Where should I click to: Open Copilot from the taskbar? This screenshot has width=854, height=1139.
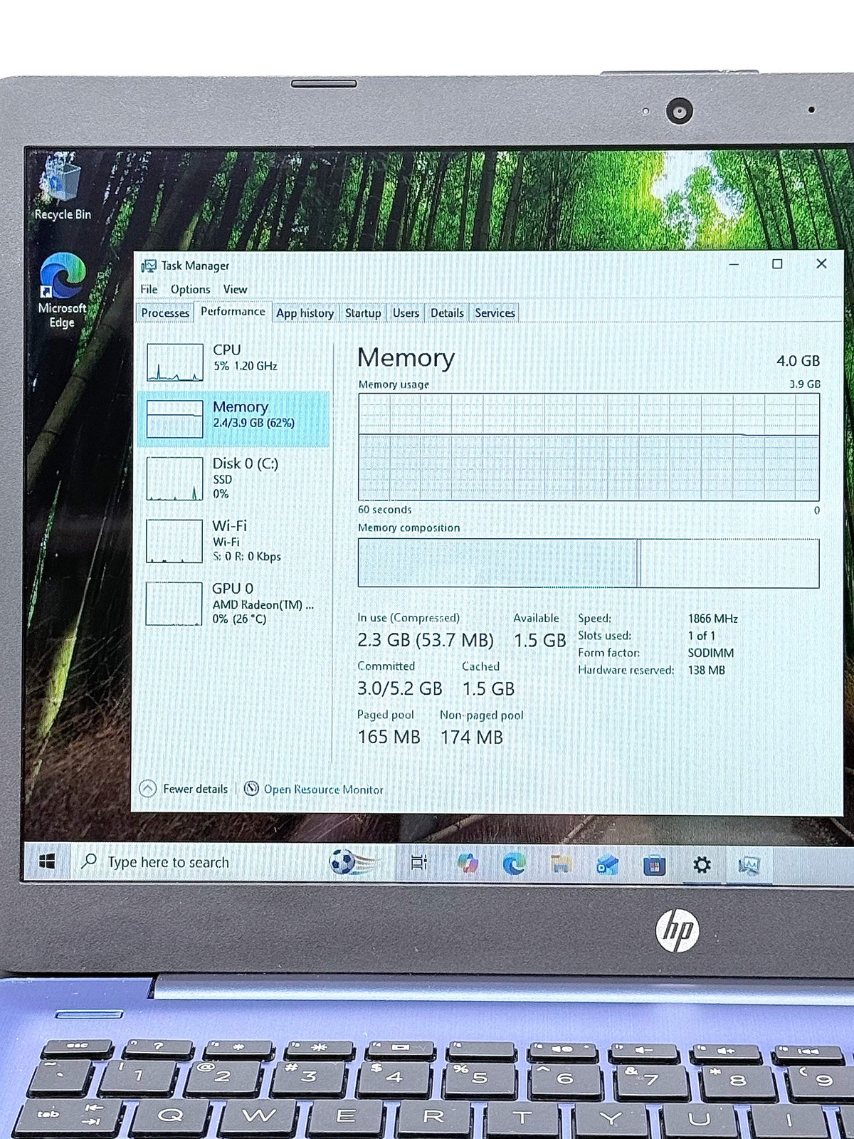pyautogui.click(x=468, y=863)
